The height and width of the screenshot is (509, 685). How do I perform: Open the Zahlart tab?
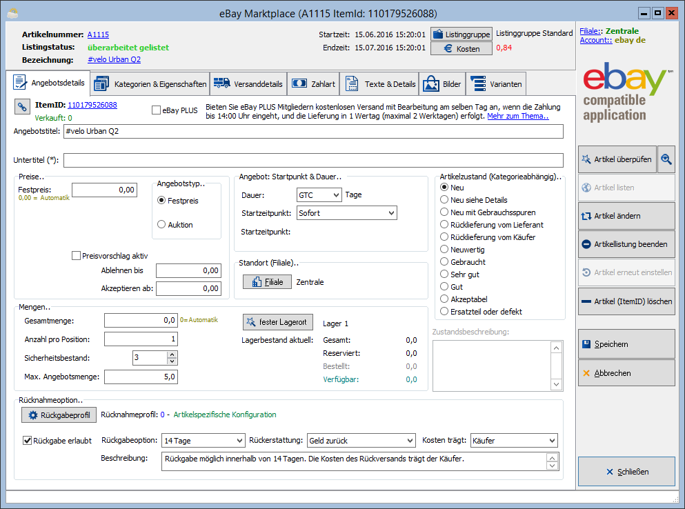pos(313,84)
